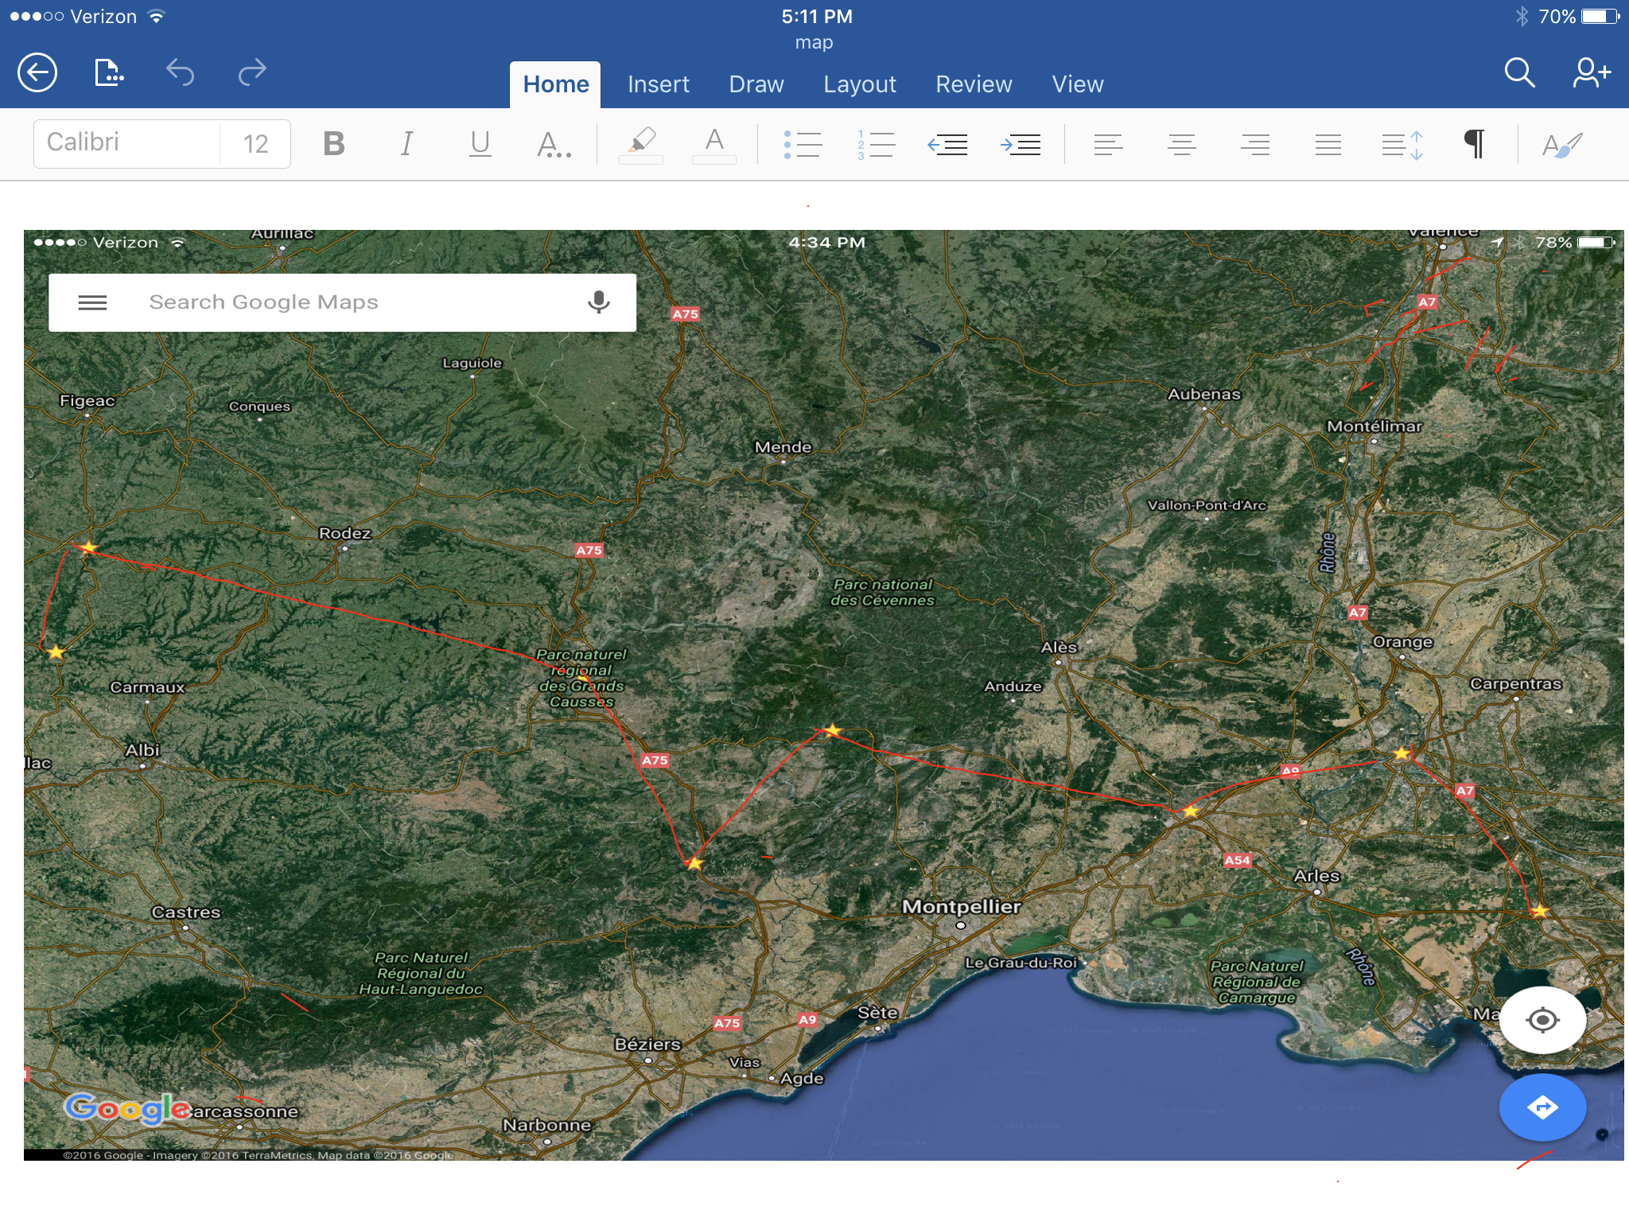This screenshot has width=1629, height=1222.
Task: Open the File menu icon
Action: click(108, 73)
